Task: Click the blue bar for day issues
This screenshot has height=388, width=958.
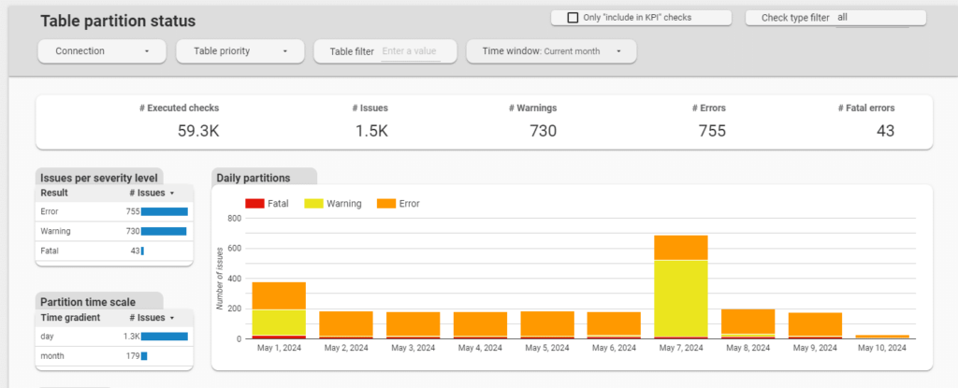Action: 165,336
